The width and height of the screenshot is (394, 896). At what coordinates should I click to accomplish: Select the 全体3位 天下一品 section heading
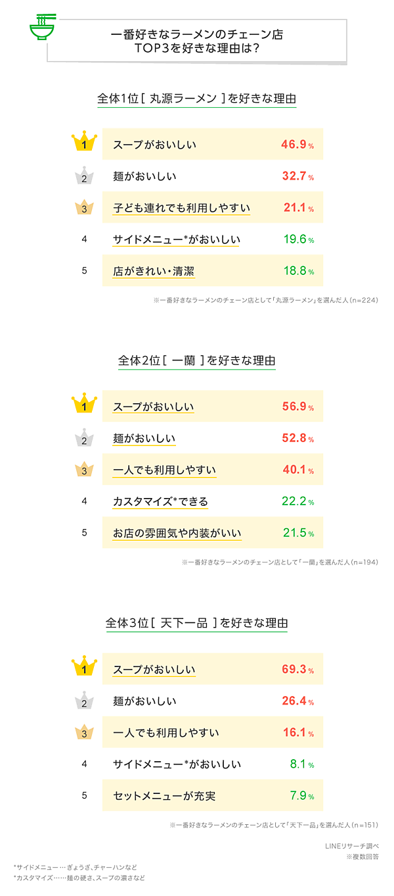(x=197, y=622)
